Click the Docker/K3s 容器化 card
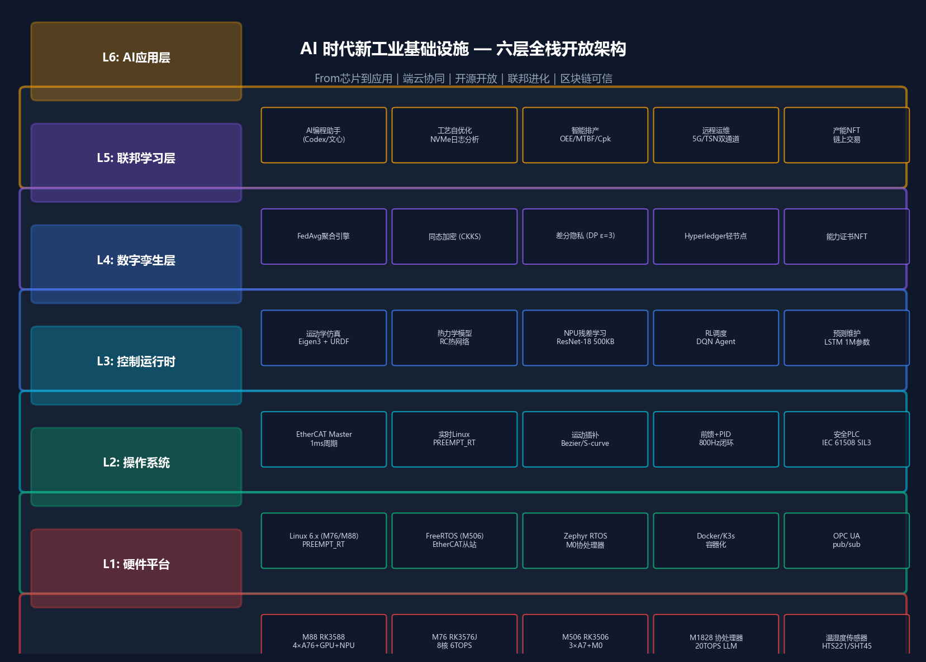 [x=716, y=541]
